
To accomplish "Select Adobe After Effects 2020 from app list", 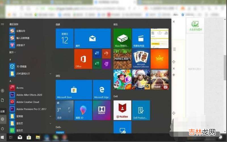I will point(29,95).
